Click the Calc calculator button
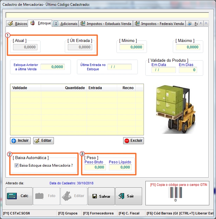This screenshot has height=219, width=216. pos(19,196)
